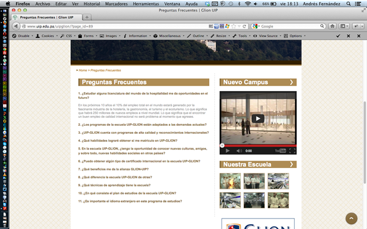The width and height of the screenshot is (367, 229).
Task: Open the Herramientas menu
Action: click(146, 4)
